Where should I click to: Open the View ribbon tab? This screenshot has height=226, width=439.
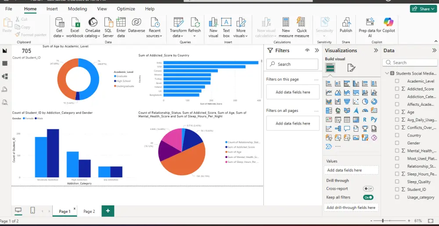(102, 9)
